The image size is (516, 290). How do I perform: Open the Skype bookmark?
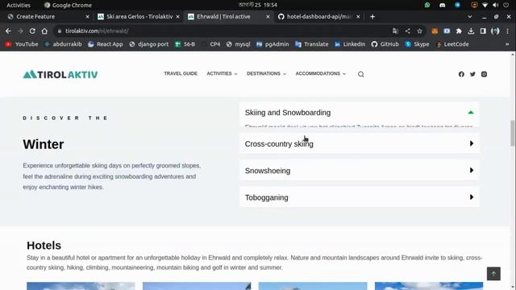[417, 44]
